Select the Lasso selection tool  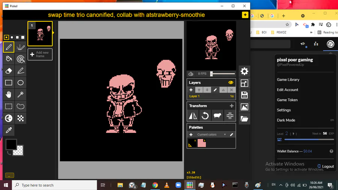click(21, 106)
